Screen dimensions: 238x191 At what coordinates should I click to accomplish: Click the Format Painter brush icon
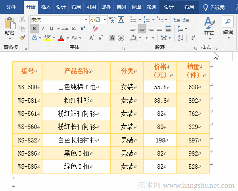22,37
